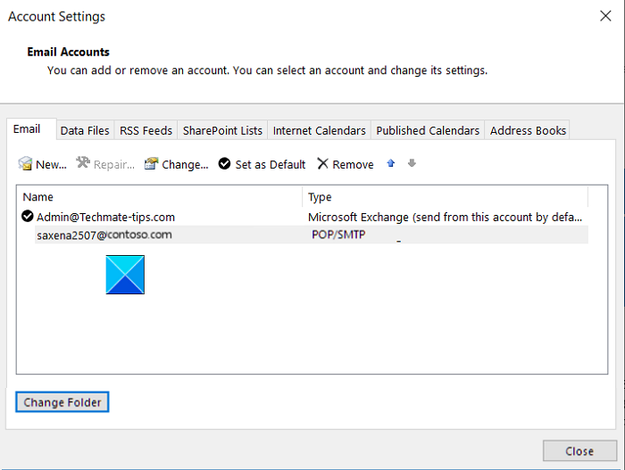The height and width of the screenshot is (470, 625).
Task: Click the New account envelope icon
Action: coord(26,164)
